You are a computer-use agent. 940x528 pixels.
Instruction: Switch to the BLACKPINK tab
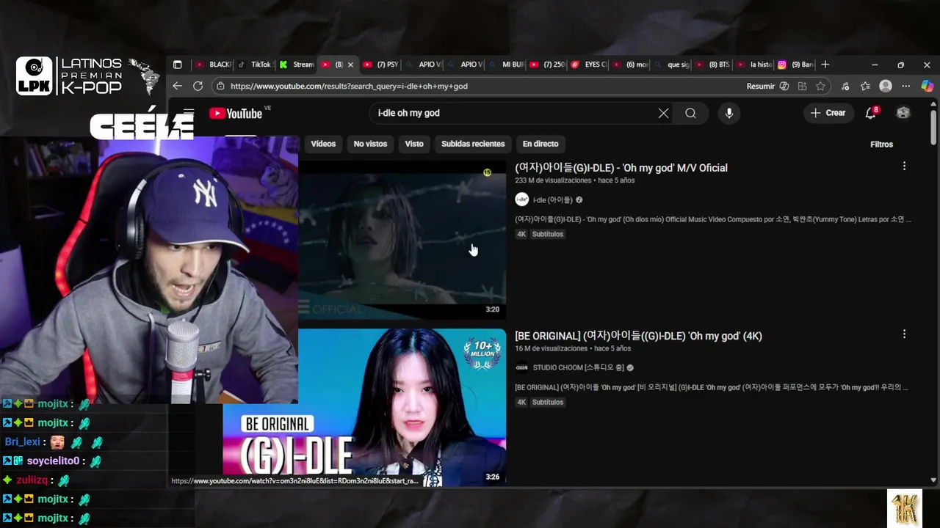(212, 65)
